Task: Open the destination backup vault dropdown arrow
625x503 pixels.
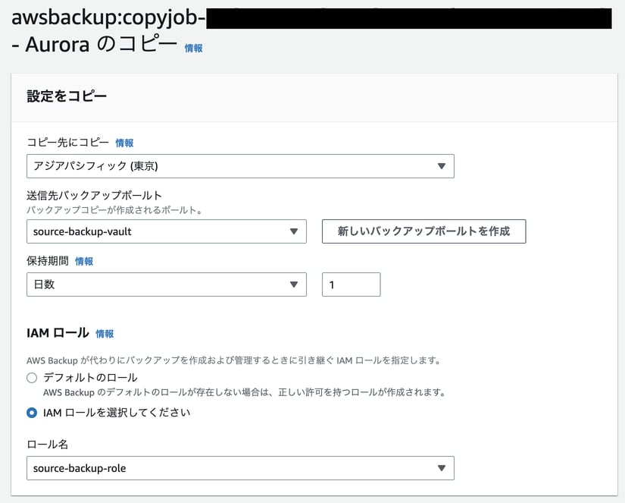Action: [295, 231]
